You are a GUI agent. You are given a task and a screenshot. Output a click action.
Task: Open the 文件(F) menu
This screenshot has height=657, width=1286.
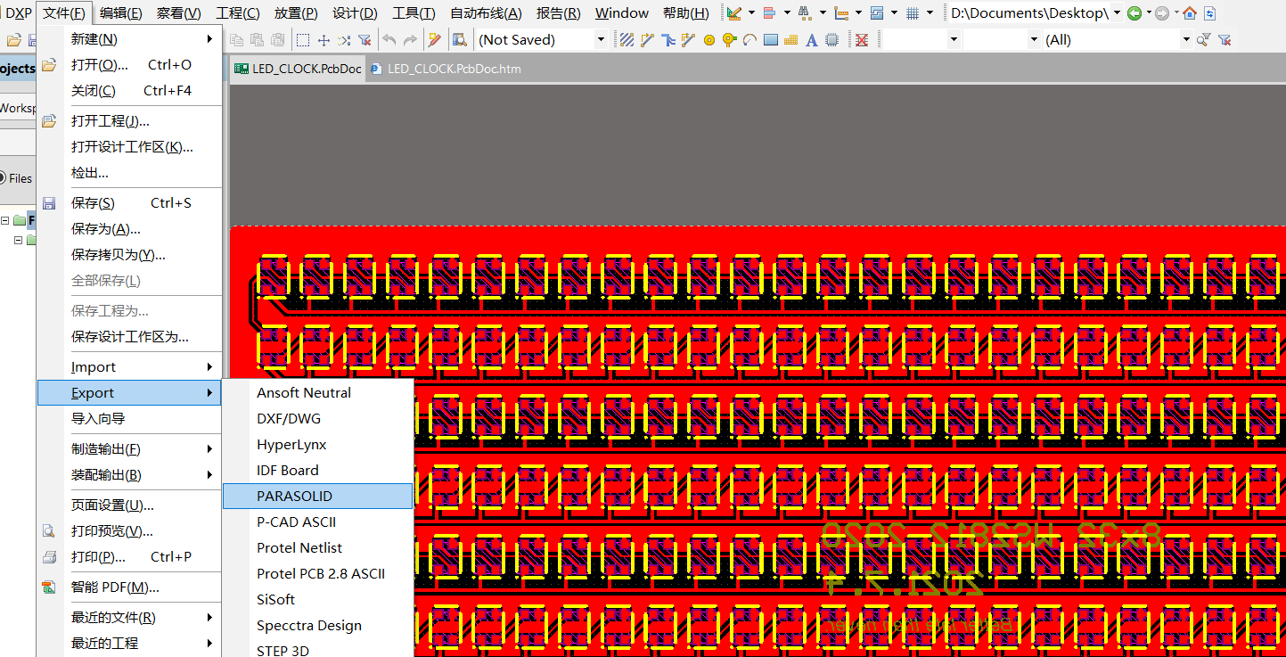click(64, 13)
